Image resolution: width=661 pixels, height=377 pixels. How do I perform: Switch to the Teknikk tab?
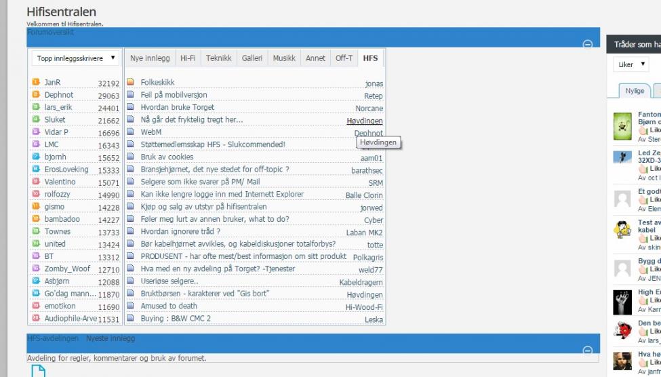[x=218, y=58]
